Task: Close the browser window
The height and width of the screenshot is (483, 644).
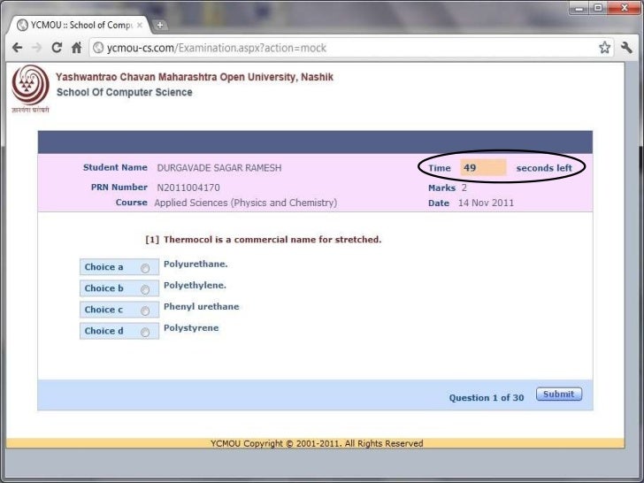Action: pos(625,8)
